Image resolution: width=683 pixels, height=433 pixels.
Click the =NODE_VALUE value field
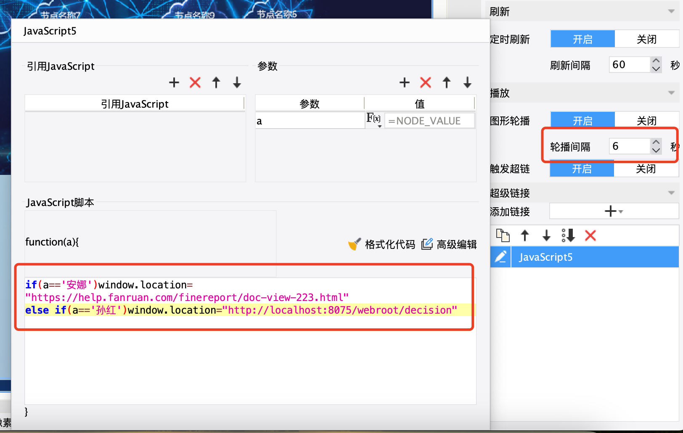point(429,121)
